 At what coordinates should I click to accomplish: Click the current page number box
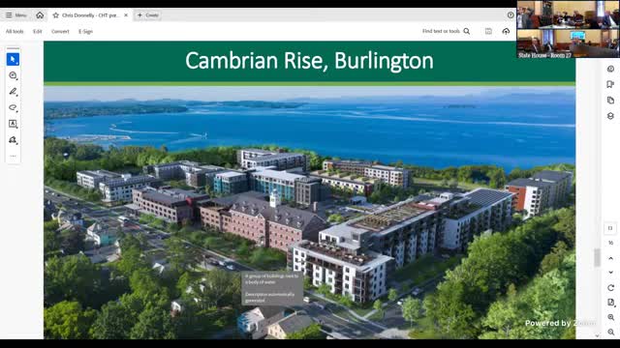[610, 228]
